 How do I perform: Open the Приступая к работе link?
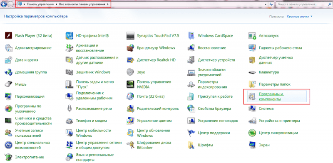215,96
